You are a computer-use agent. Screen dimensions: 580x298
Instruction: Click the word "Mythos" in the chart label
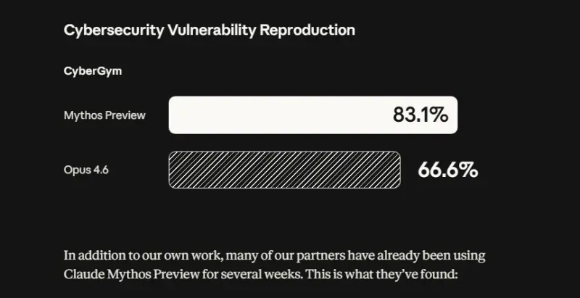click(83, 115)
